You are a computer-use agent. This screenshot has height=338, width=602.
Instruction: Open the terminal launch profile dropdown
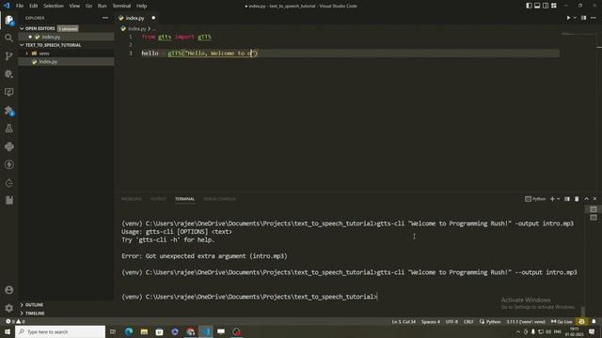pyautogui.click(x=558, y=199)
